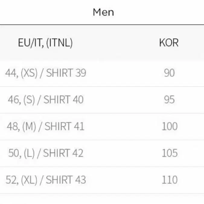Click the number 44 in the XS row
Viewport: 204px width, 204px height.
click(x=11, y=73)
